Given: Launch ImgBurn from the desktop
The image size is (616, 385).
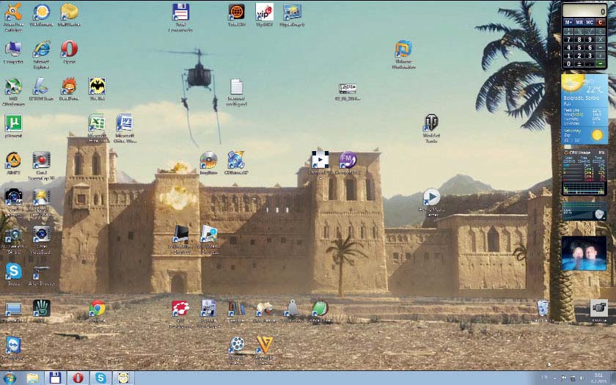Looking at the screenshot, I should point(208,160).
